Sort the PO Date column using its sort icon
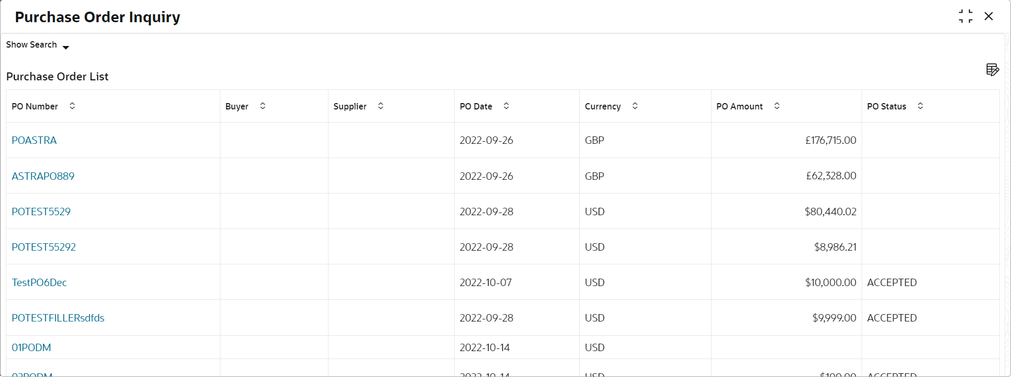The height and width of the screenshot is (377, 1011). [506, 106]
